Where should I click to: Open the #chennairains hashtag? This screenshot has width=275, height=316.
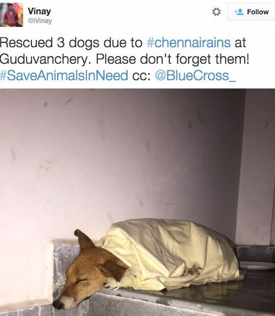click(x=189, y=43)
